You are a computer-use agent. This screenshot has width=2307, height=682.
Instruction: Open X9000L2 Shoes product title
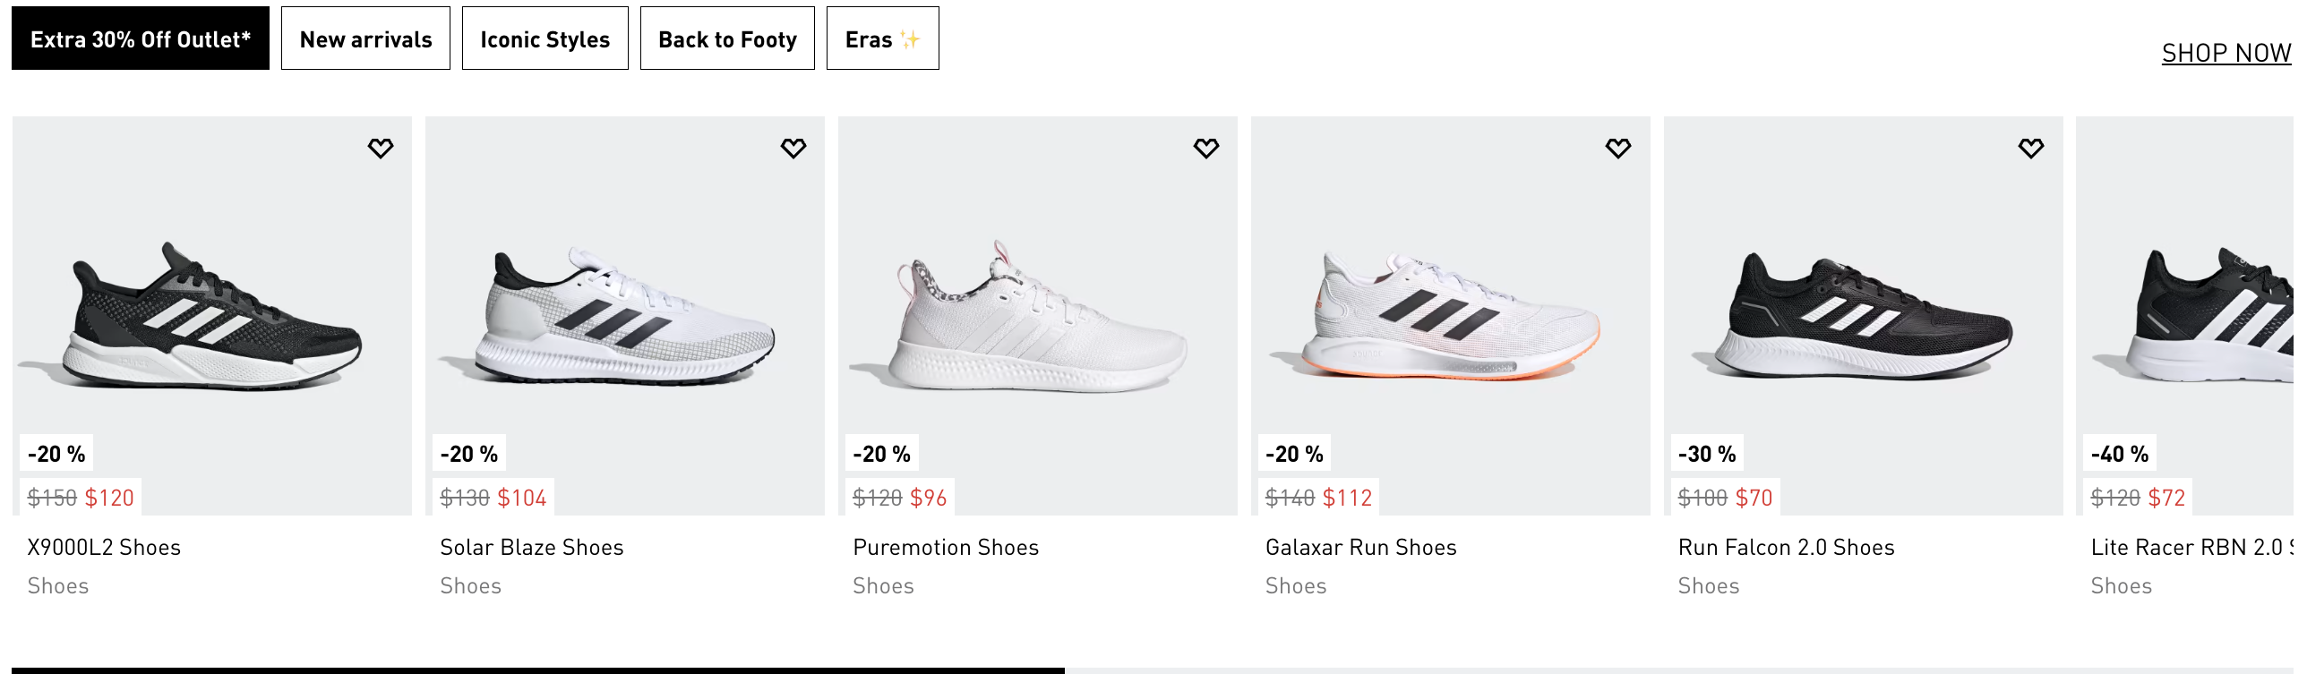click(x=104, y=548)
